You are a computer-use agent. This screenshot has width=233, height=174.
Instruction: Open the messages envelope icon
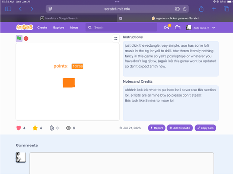tap(167, 27)
